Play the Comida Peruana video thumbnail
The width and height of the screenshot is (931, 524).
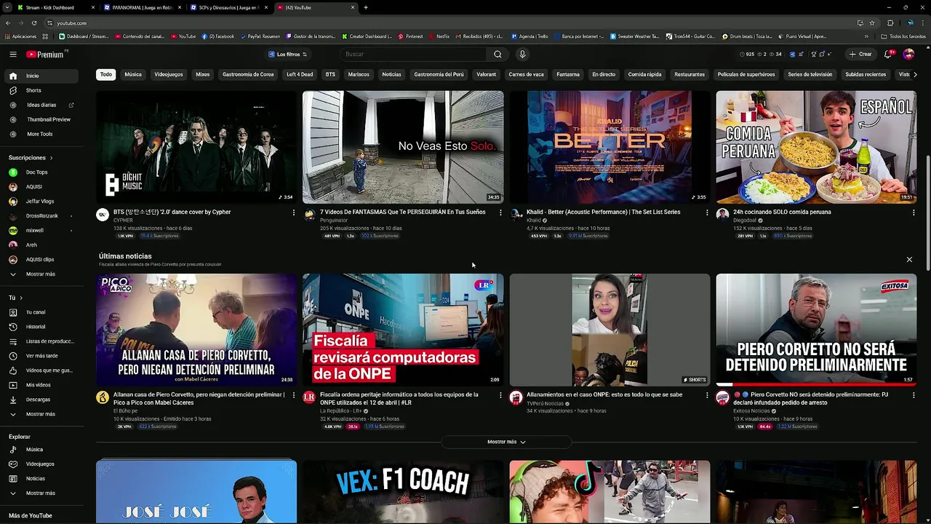tap(816, 147)
